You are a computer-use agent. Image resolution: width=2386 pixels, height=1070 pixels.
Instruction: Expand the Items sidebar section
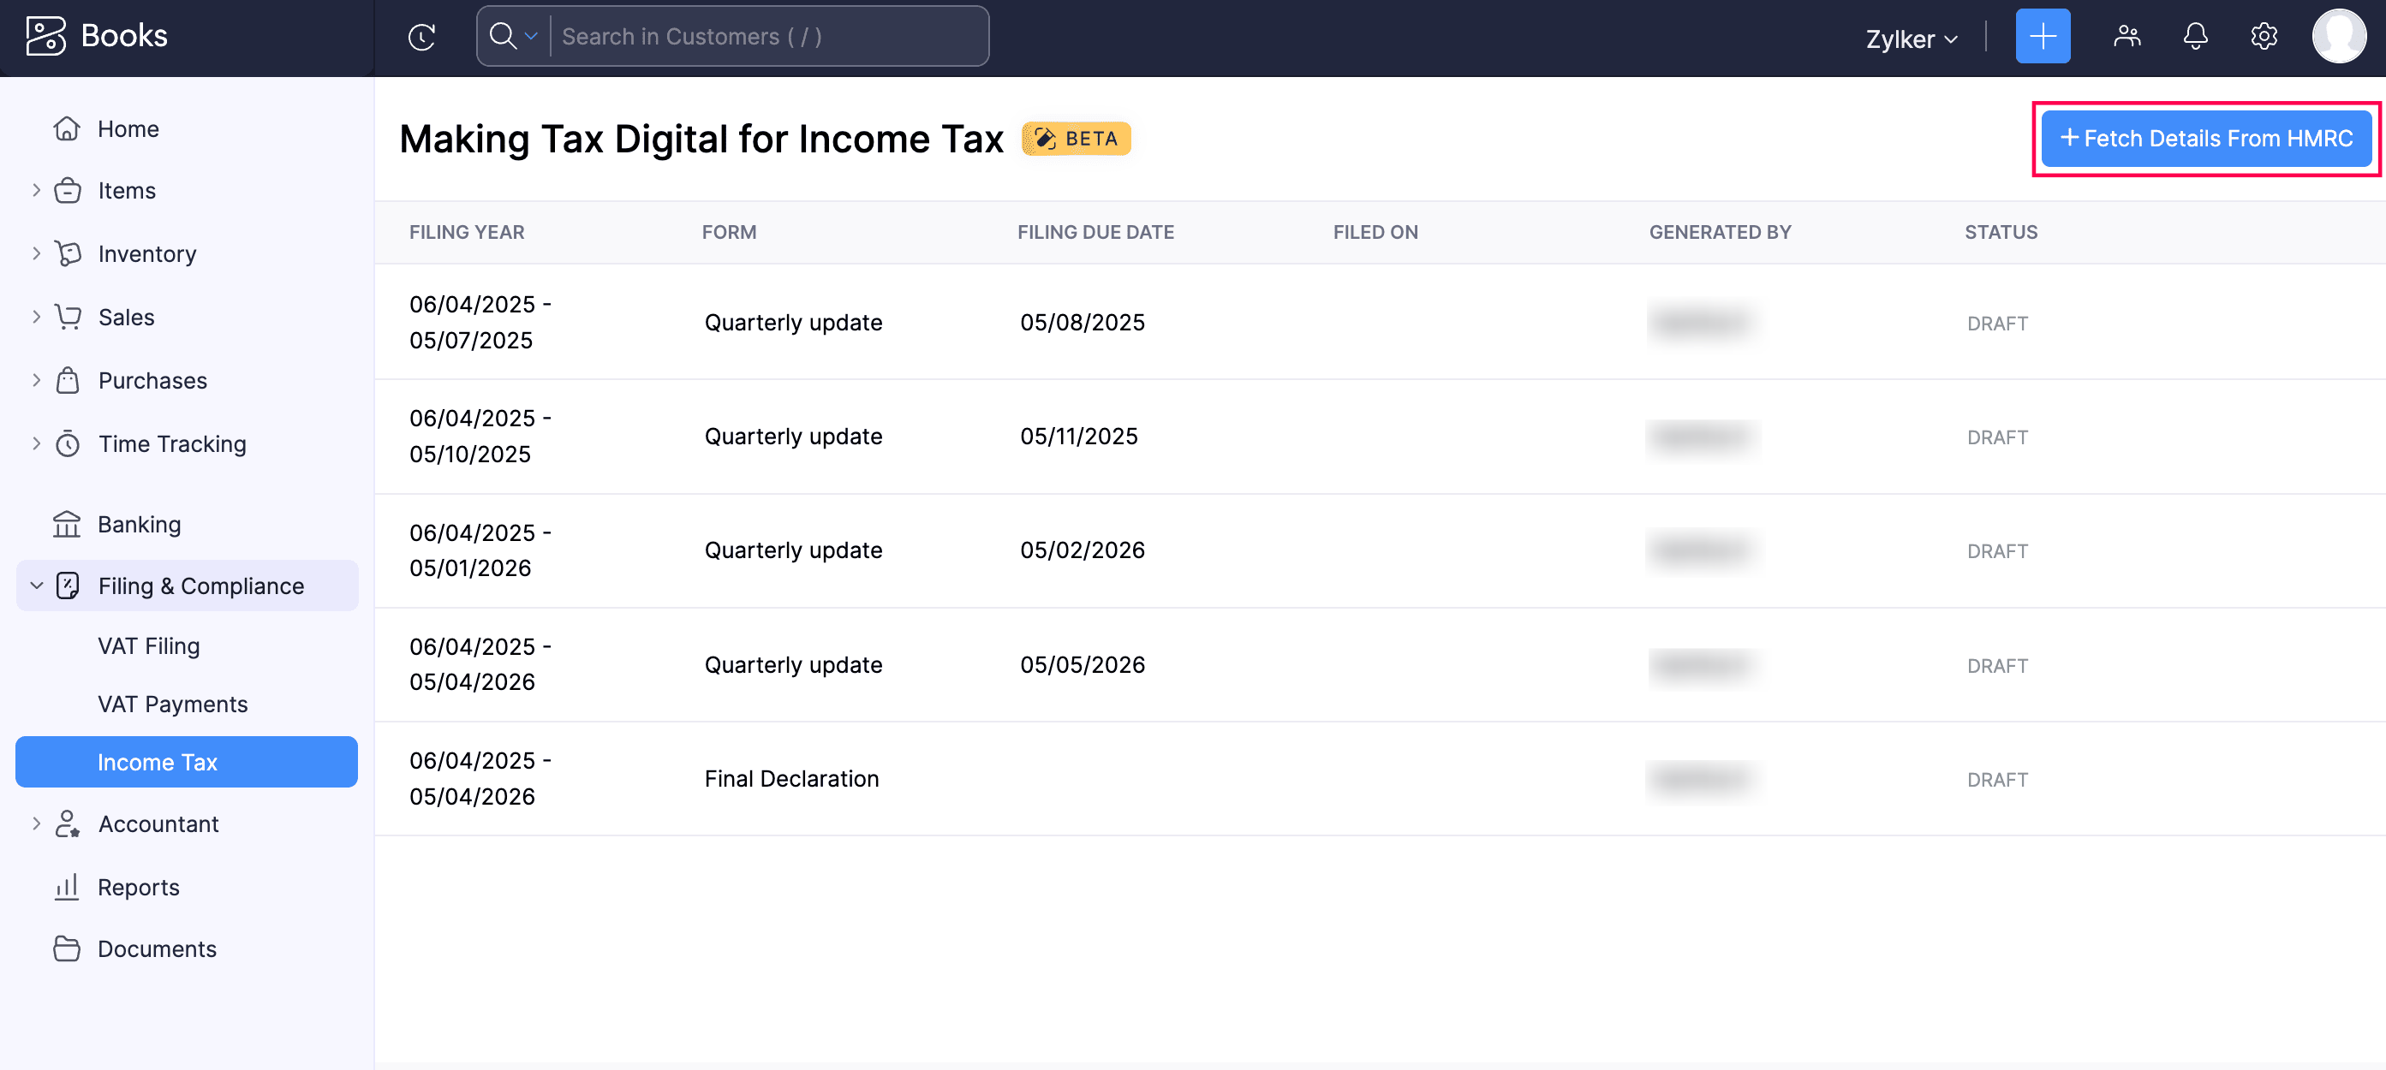click(x=36, y=191)
